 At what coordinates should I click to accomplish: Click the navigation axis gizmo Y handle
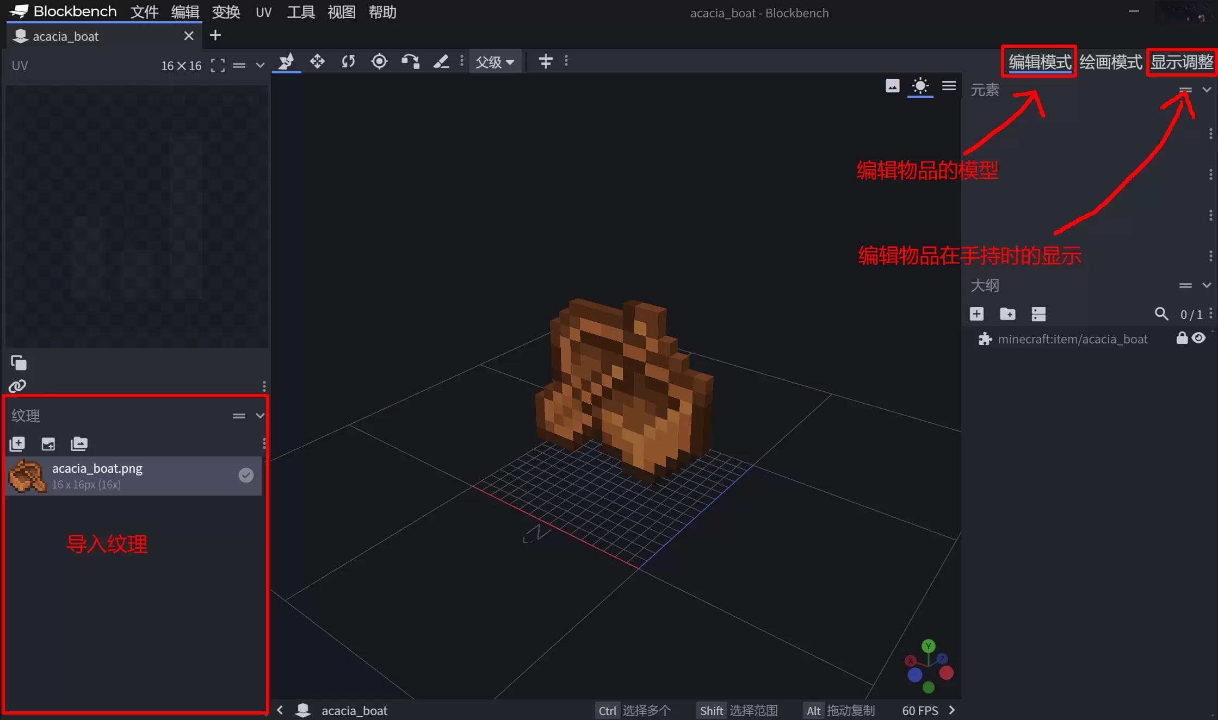click(x=929, y=646)
